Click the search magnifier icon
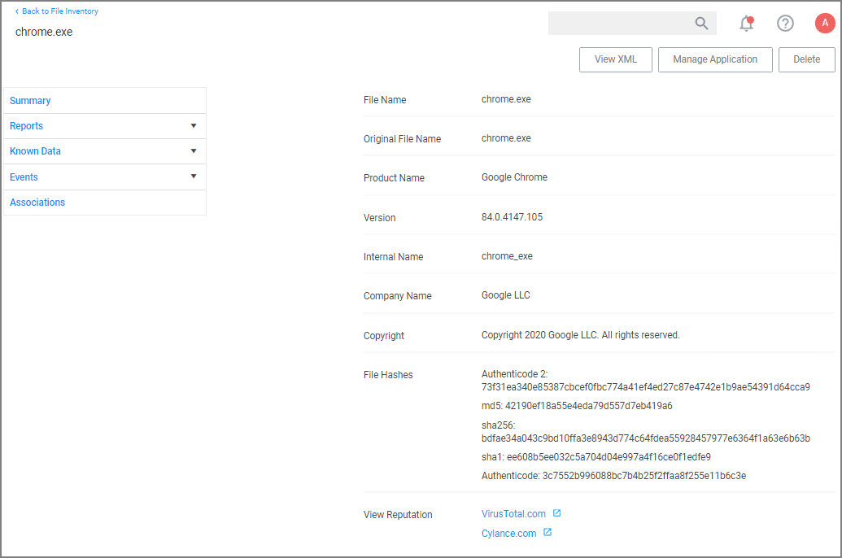This screenshot has width=842, height=558. 701,23
